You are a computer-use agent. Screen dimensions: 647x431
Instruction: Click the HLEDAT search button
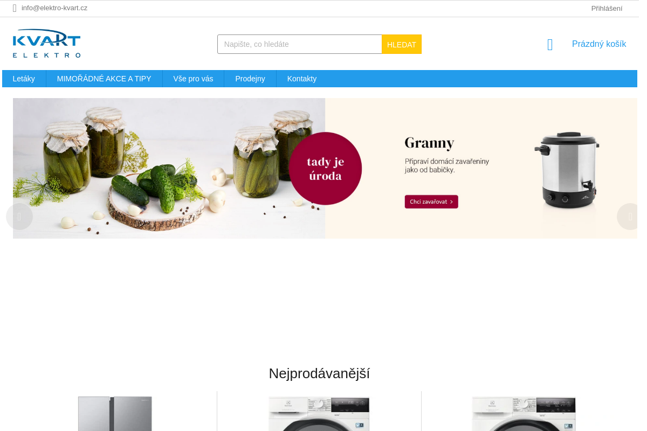tap(402, 44)
